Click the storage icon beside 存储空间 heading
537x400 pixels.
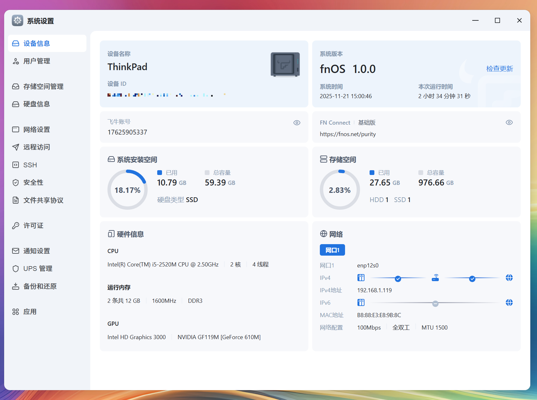[x=324, y=159]
